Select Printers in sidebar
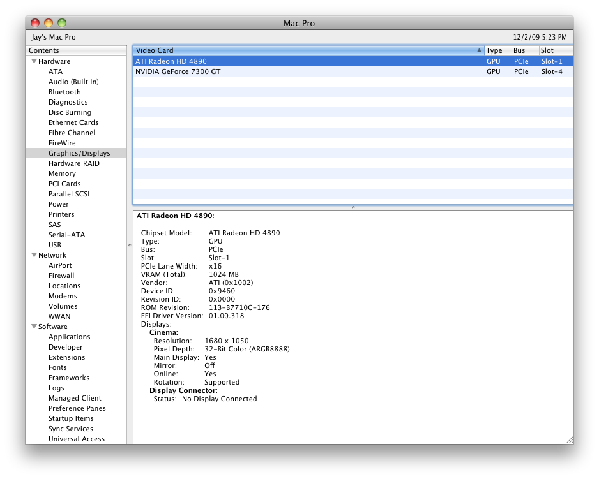Image resolution: width=599 pixels, height=479 pixels. 61,214
